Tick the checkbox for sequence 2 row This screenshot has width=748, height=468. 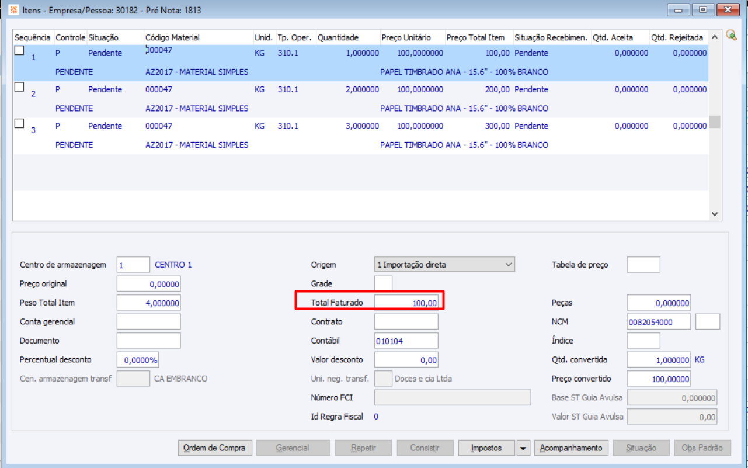pyautogui.click(x=19, y=87)
